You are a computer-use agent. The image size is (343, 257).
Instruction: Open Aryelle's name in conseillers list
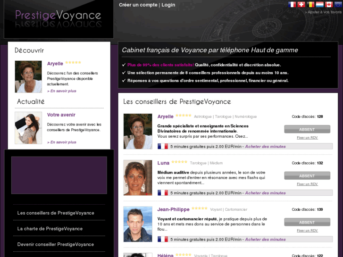click(166, 116)
